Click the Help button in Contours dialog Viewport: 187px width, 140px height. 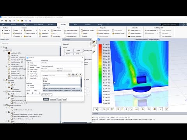point(65,99)
